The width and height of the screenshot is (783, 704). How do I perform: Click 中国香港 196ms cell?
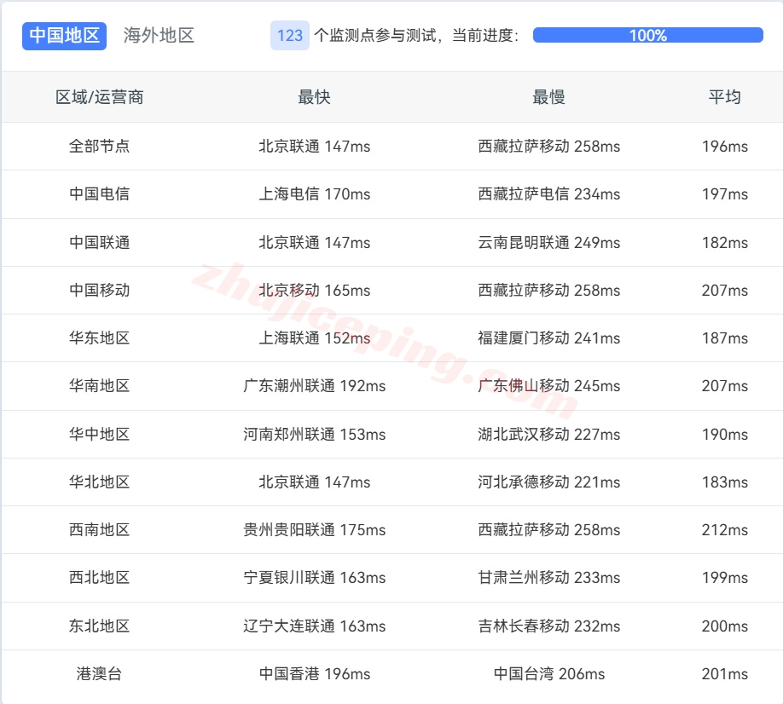point(314,674)
